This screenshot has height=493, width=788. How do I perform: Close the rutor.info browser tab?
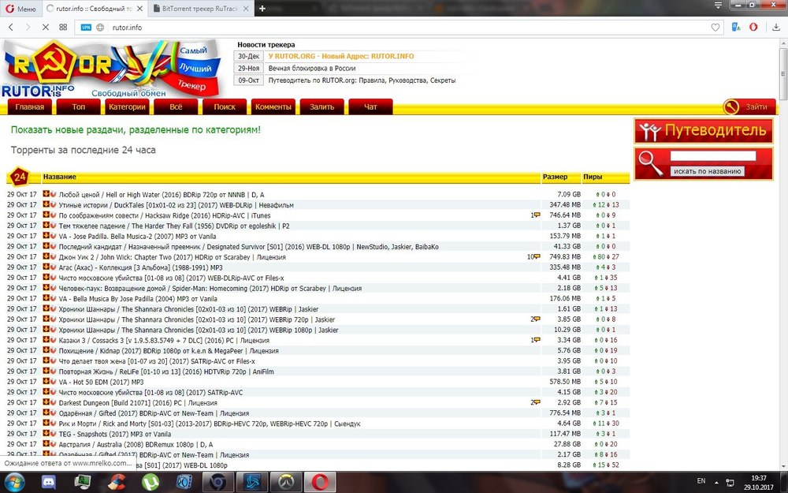tap(139, 9)
